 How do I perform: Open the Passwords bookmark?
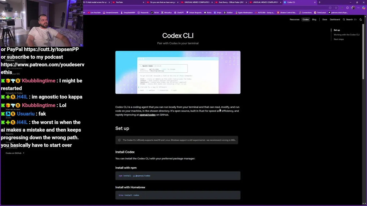[x=143, y=13]
